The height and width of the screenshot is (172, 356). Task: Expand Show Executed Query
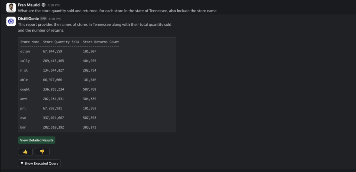39,163
